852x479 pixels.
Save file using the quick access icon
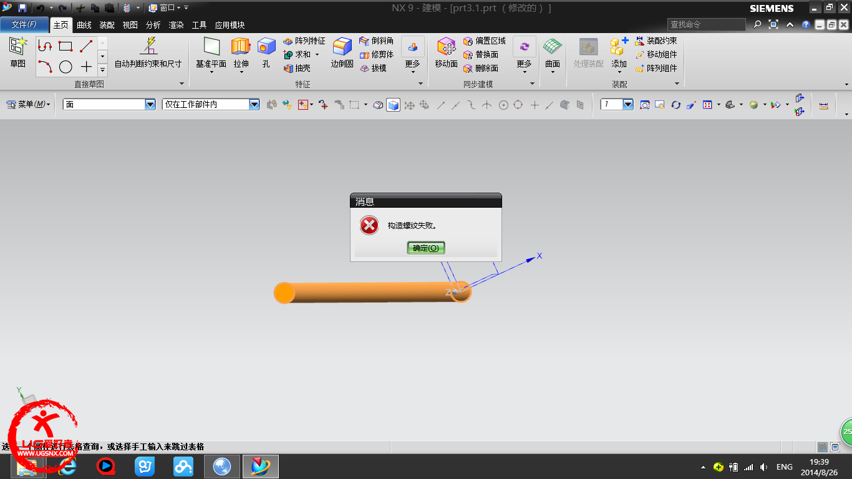coord(22,7)
